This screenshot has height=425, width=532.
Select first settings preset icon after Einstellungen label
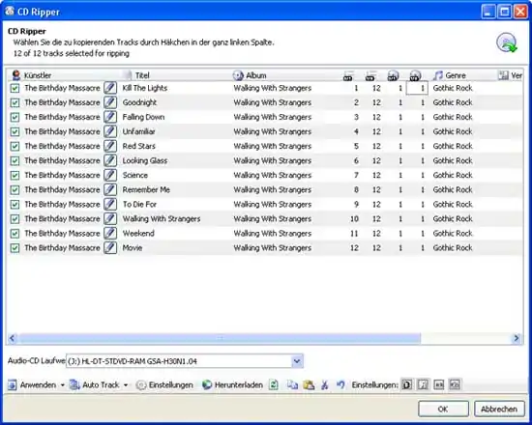click(x=407, y=384)
